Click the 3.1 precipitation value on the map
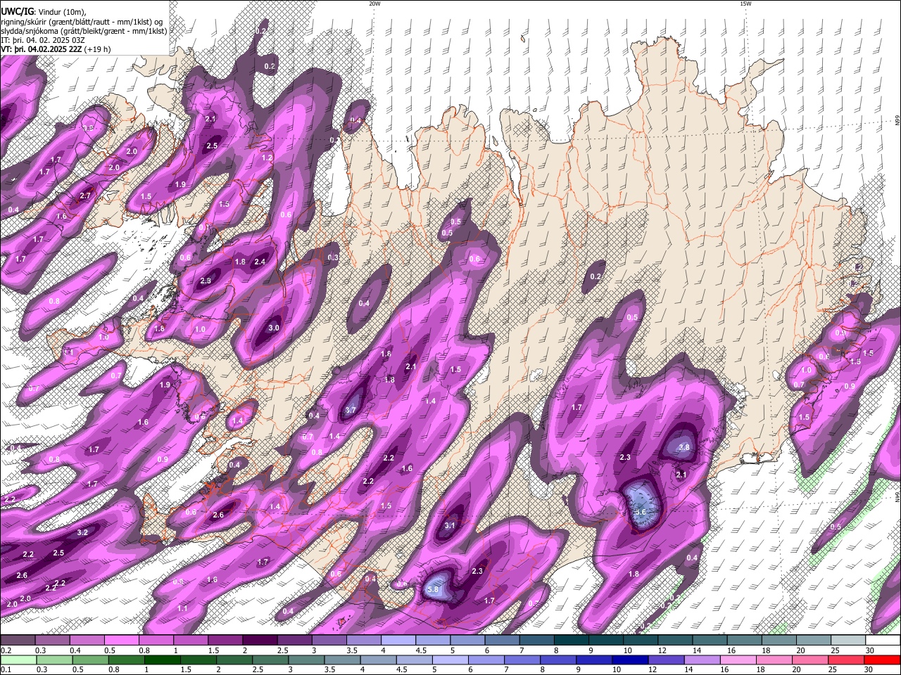Screen dimensions: 901x675 pyautogui.click(x=450, y=525)
